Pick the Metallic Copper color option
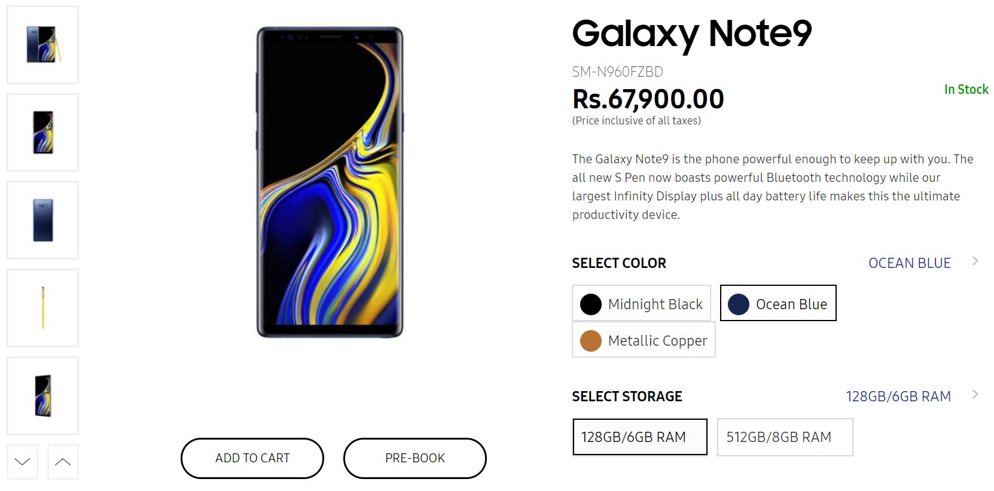The width and height of the screenshot is (994, 491). (x=644, y=340)
